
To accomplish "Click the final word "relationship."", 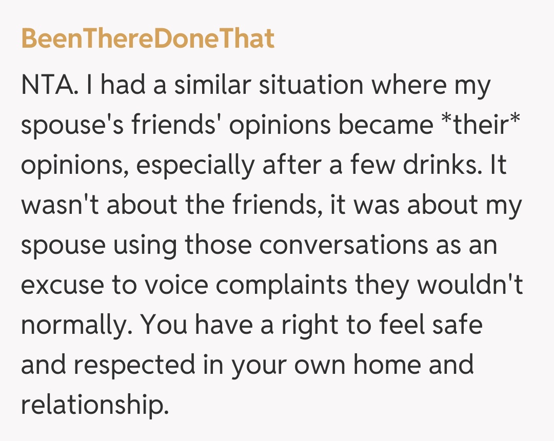I will [94, 405].
